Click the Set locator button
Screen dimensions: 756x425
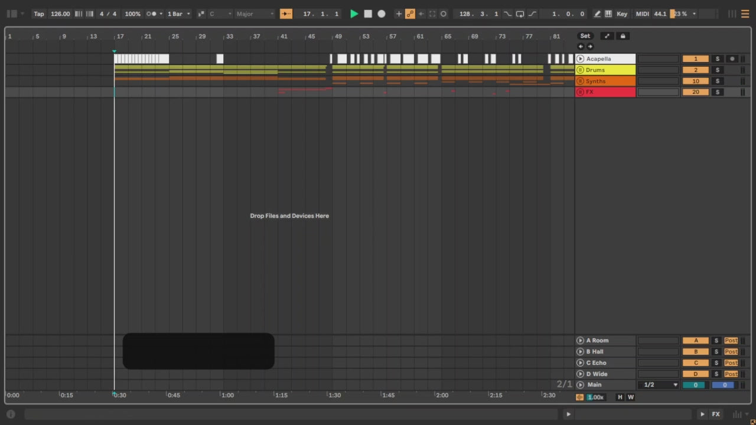(x=585, y=36)
